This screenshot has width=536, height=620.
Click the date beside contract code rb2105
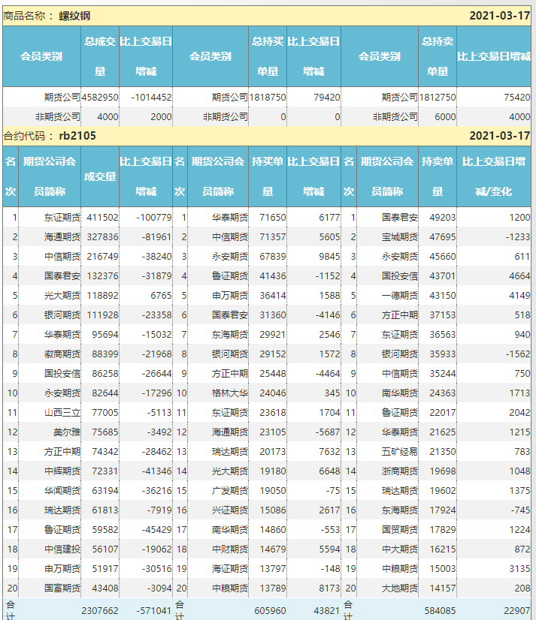pyautogui.click(x=499, y=136)
